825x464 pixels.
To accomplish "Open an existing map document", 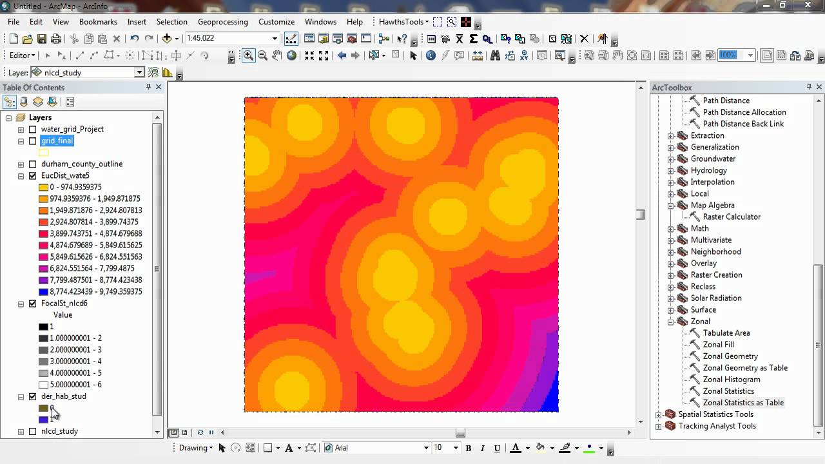I will (28, 39).
